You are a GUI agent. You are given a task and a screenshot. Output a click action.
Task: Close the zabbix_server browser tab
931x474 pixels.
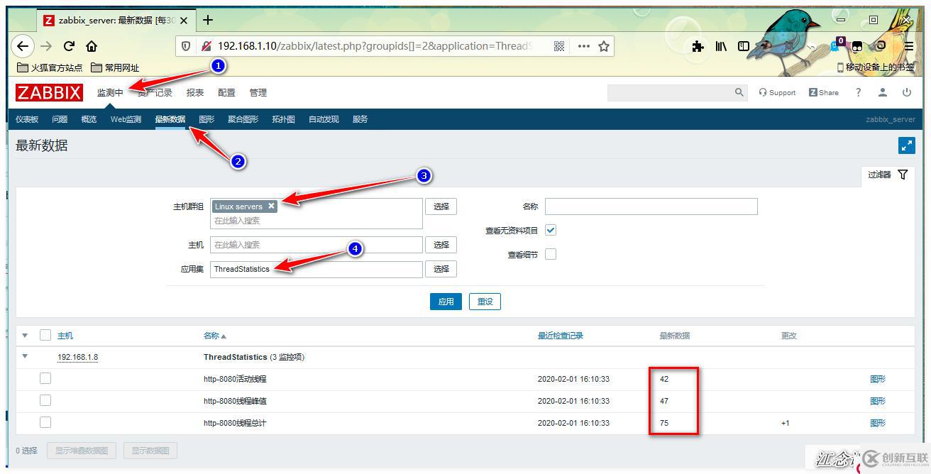183,21
